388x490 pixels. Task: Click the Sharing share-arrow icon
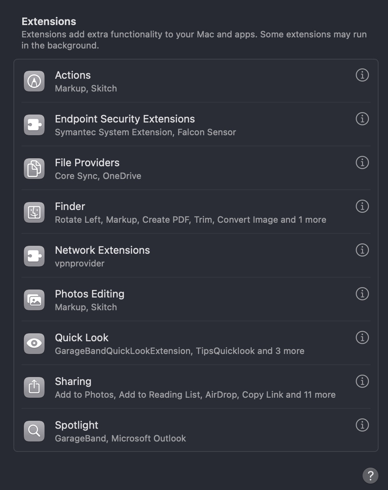[x=34, y=387]
